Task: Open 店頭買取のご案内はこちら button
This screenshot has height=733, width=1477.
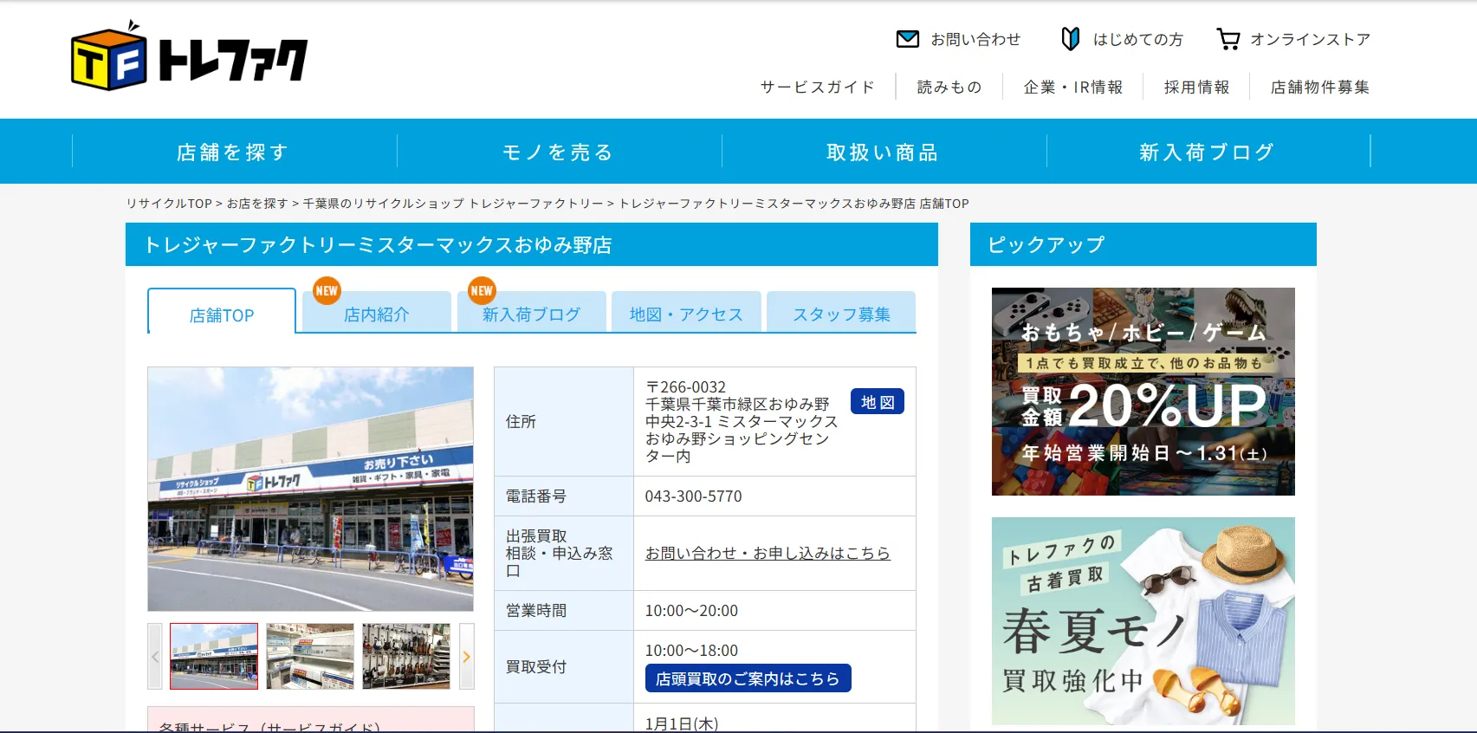Action: pyautogui.click(x=748, y=678)
